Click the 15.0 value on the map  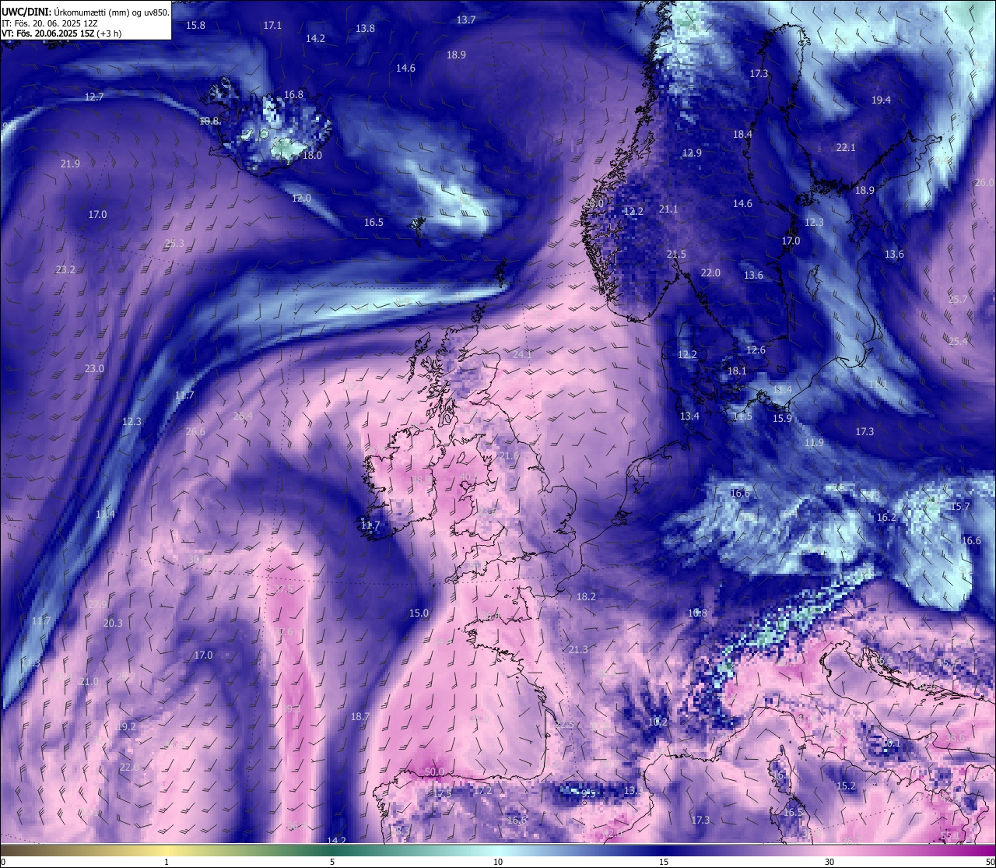(x=419, y=613)
